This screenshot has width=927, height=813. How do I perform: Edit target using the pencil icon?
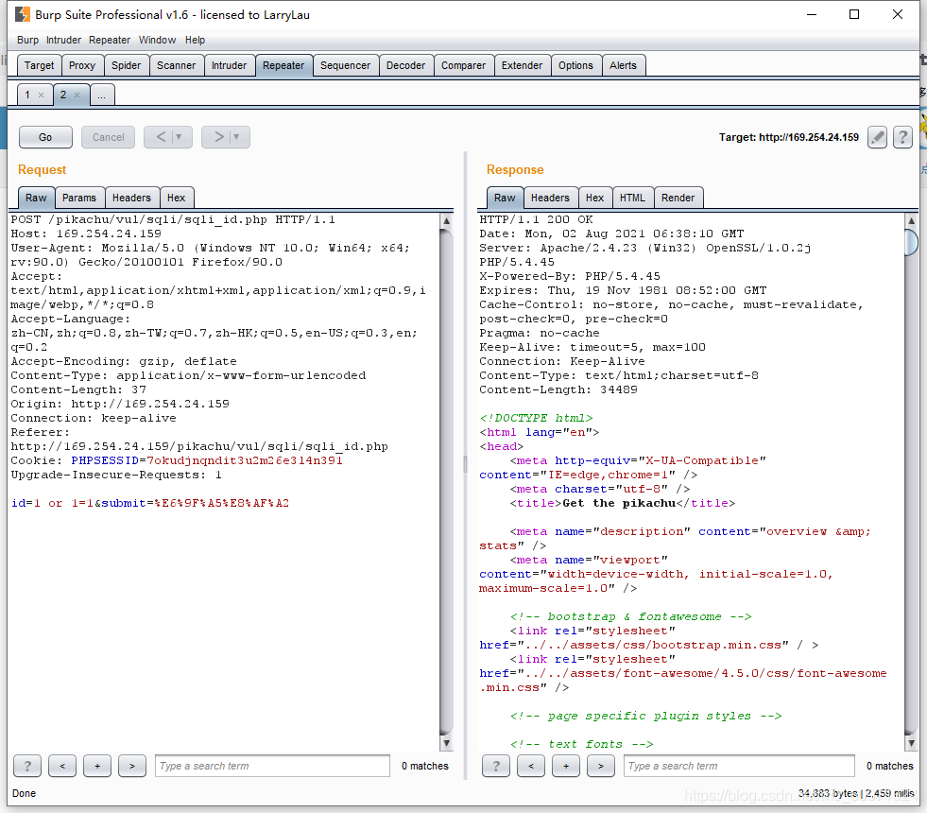tap(877, 137)
